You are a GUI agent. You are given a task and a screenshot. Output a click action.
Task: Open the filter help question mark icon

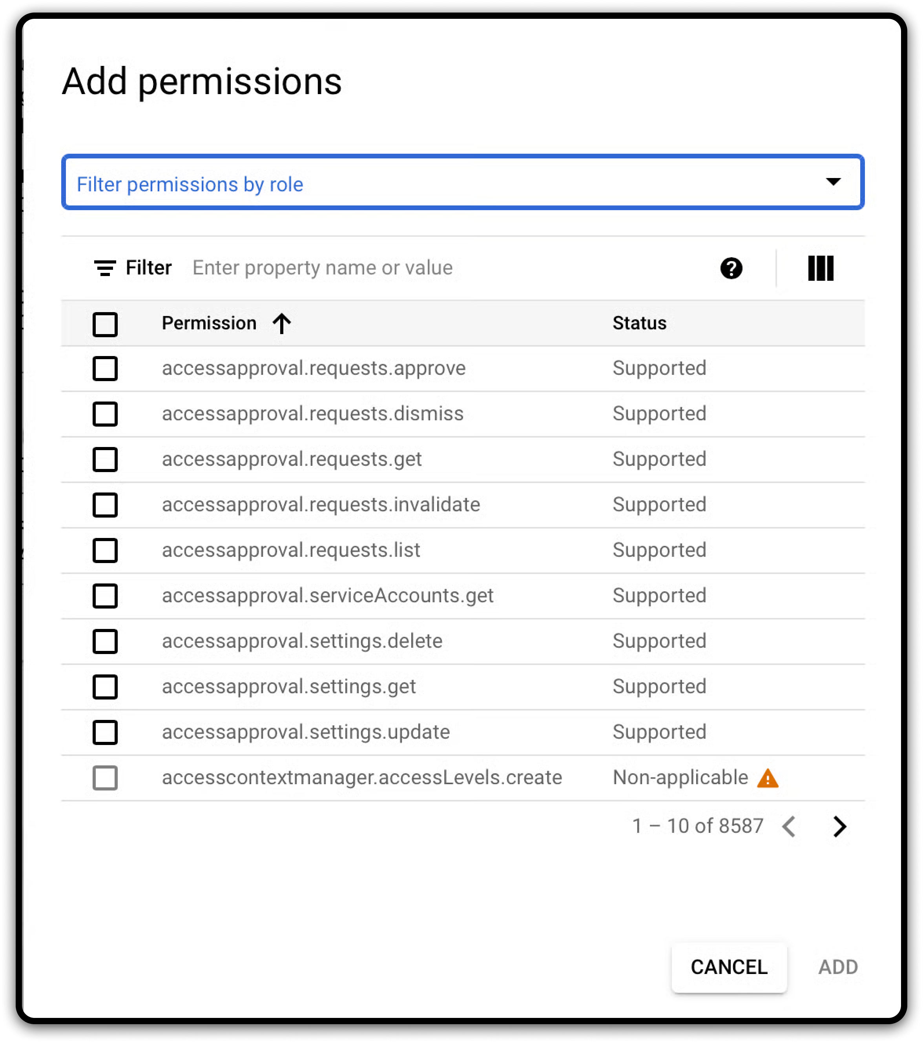(x=731, y=269)
